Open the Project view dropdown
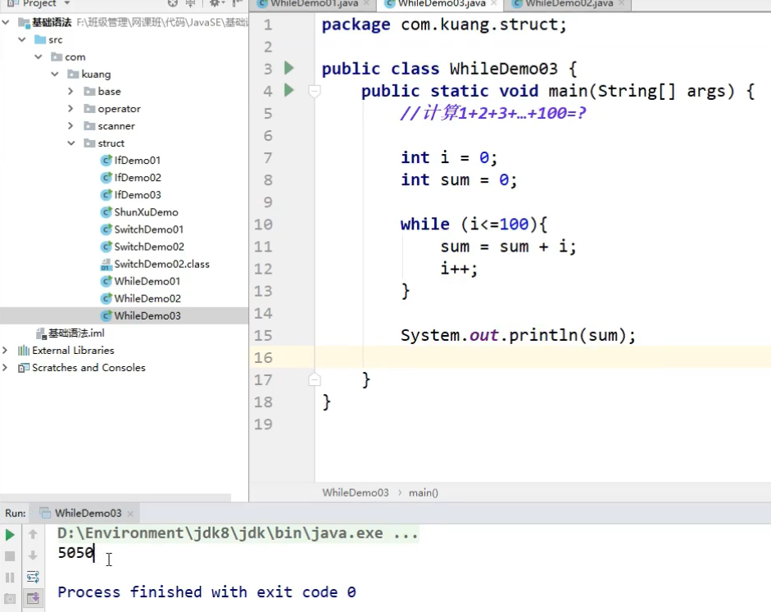Screen dimensions: 771x612 click(x=67, y=3)
